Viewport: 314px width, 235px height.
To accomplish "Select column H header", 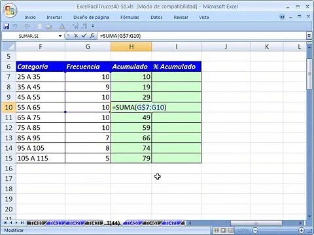I will click(131, 46).
